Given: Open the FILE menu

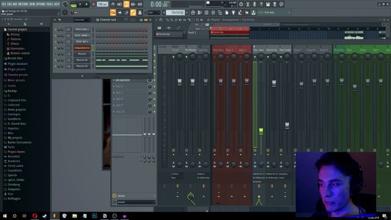Looking at the screenshot, I should [4, 4].
